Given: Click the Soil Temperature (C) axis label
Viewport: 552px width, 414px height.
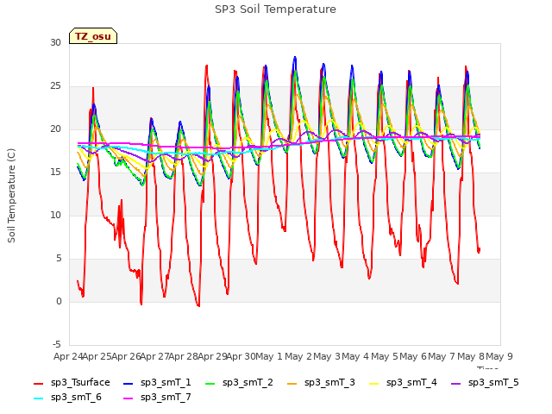Looking at the screenshot, I should pos(11,196).
